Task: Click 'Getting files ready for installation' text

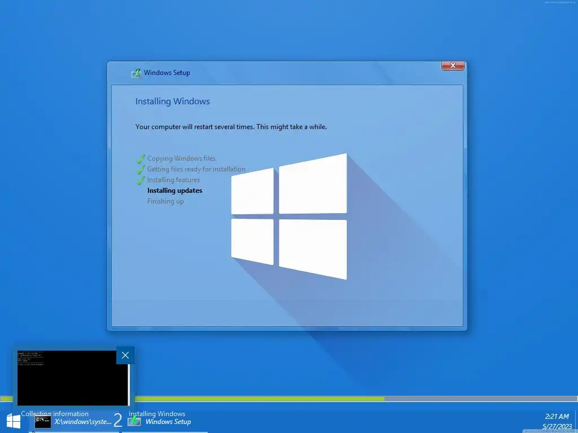Action: tap(196, 169)
